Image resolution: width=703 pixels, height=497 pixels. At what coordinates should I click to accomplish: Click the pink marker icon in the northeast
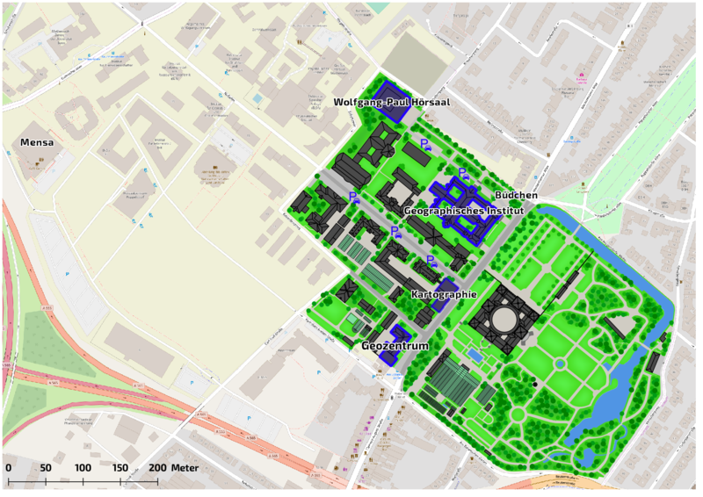coord(580,76)
